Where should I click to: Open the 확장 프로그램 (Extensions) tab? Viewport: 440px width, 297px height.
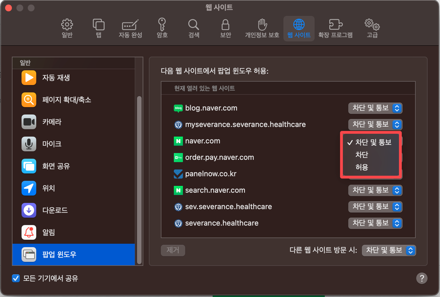(336, 29)
